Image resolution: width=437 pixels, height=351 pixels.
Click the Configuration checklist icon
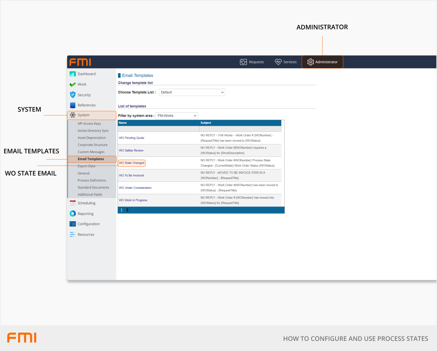(x=73, y=224)
